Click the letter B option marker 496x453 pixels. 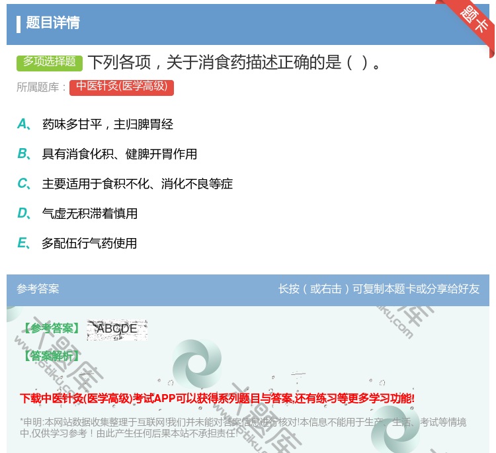click(24, 153)
